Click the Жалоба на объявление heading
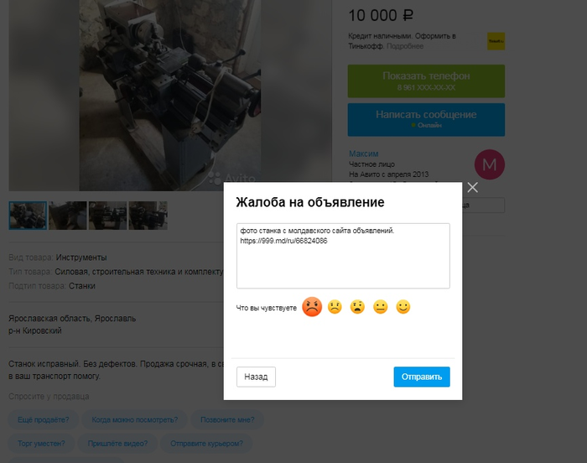Image resolution: width=587 pixels, height=463 pixels. 310,202
